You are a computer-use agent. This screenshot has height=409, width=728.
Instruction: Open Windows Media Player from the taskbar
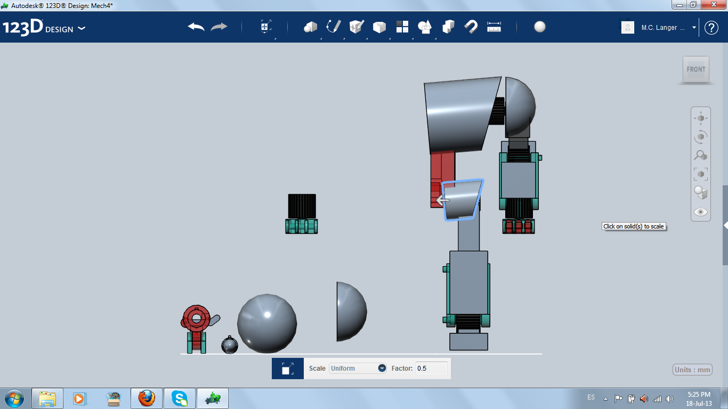coord(79,398)
